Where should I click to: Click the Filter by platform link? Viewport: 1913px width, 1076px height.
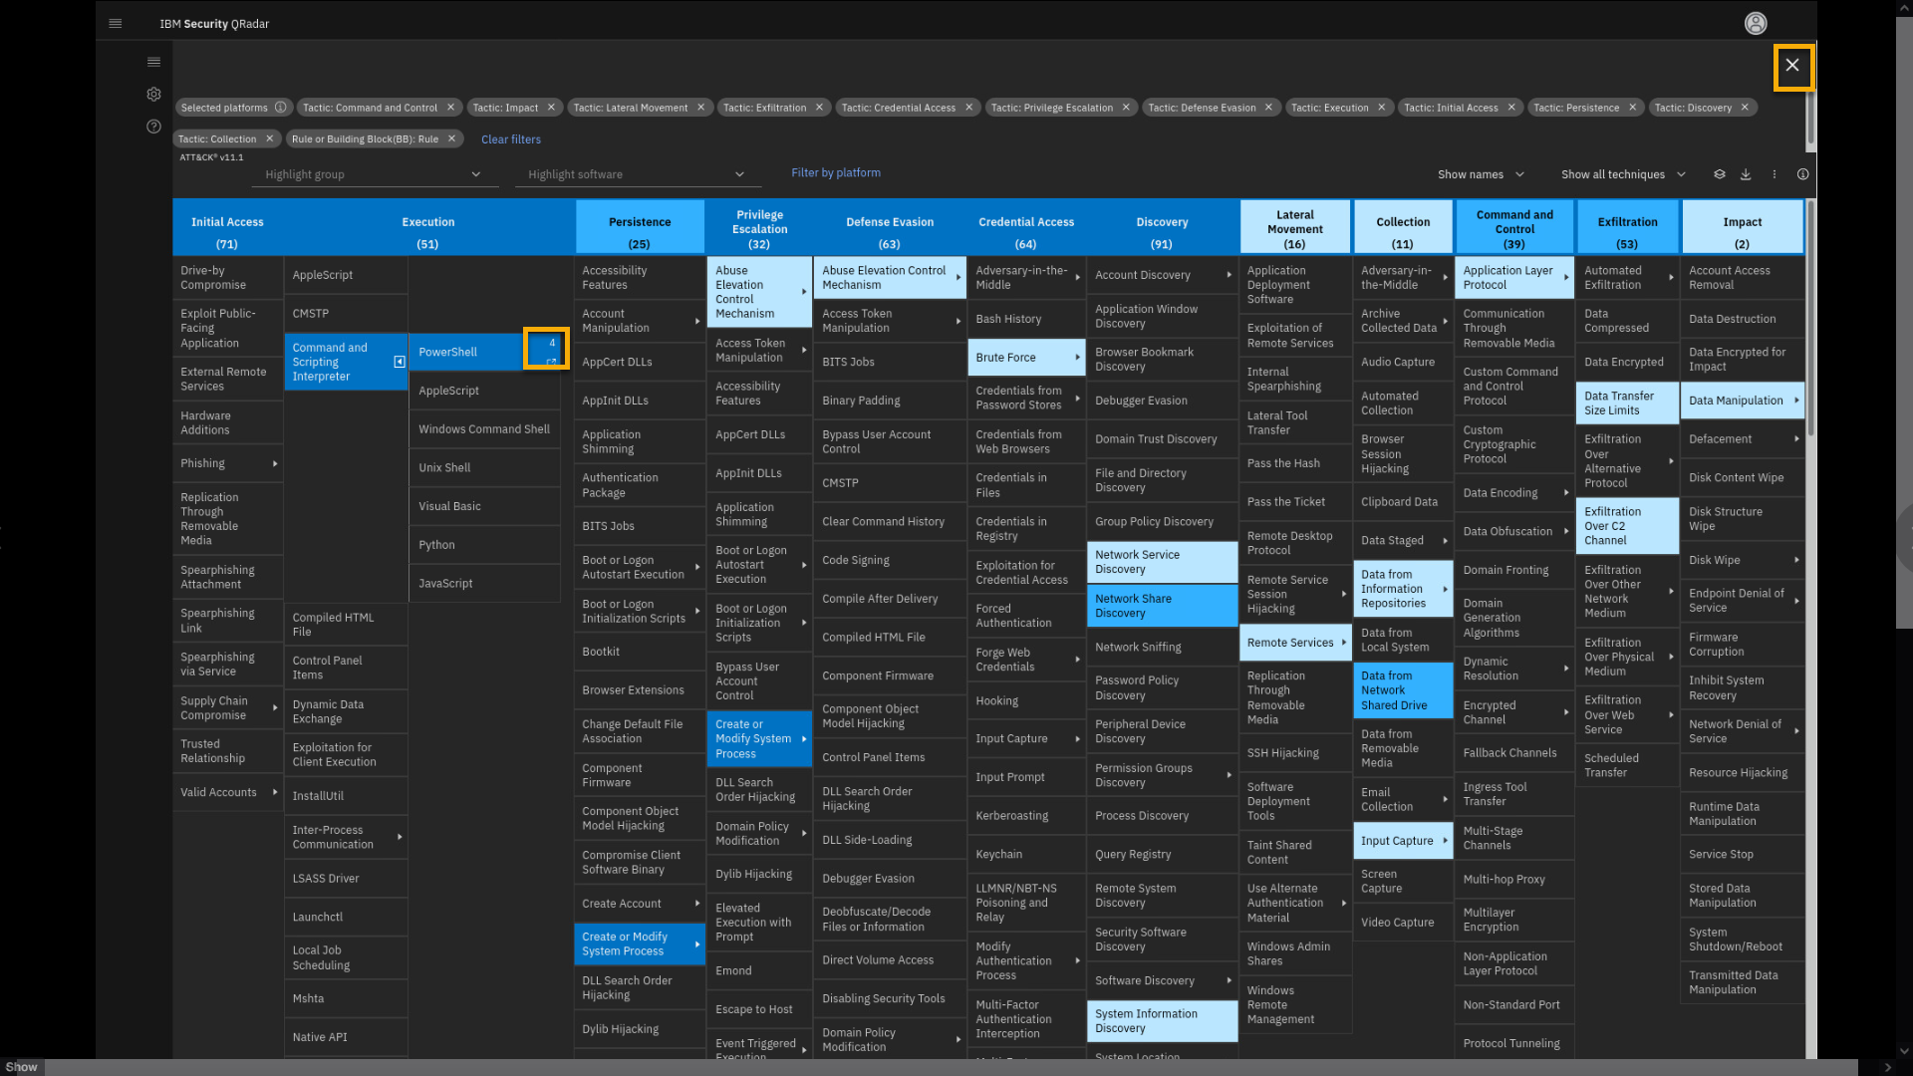tap(835, 172)
